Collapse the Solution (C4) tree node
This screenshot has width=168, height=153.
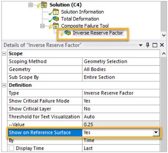[31, 5]
